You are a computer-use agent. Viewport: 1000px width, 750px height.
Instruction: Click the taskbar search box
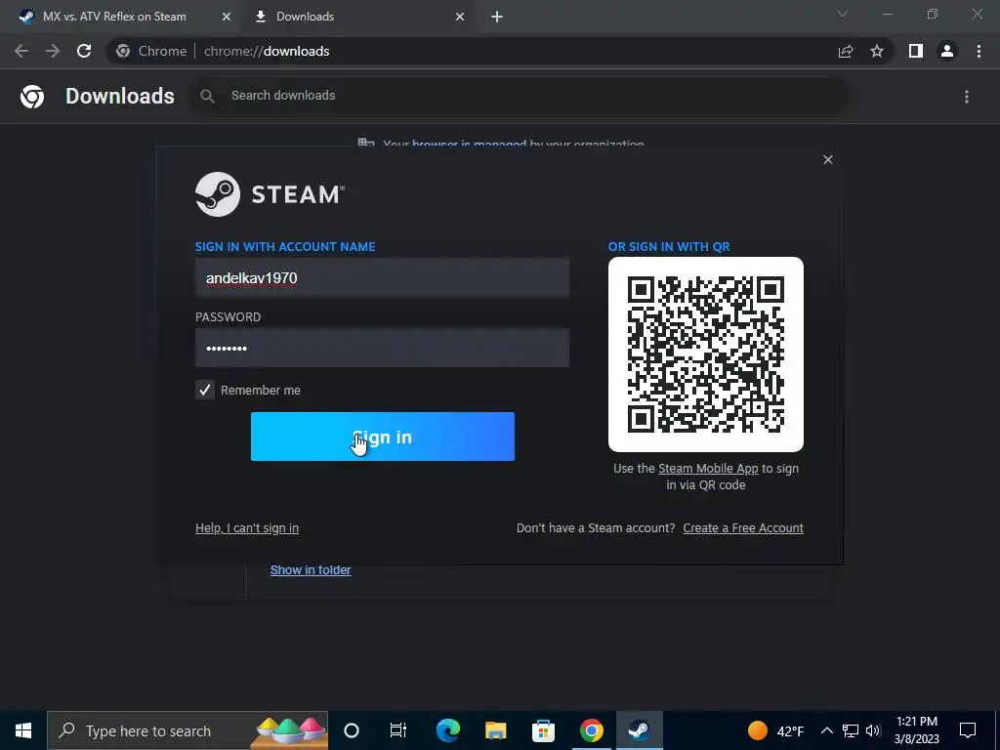[x=187, y=730]
